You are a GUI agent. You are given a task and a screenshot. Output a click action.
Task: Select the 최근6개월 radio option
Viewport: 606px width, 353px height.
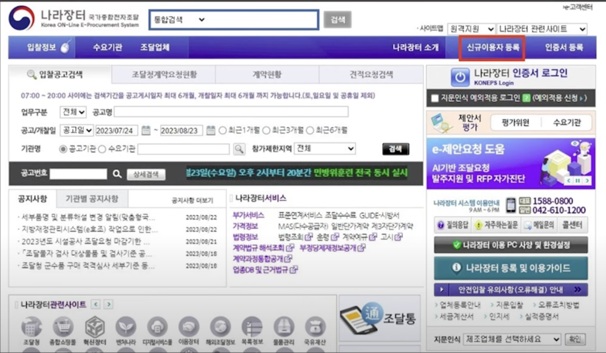(x=310, y=131)
